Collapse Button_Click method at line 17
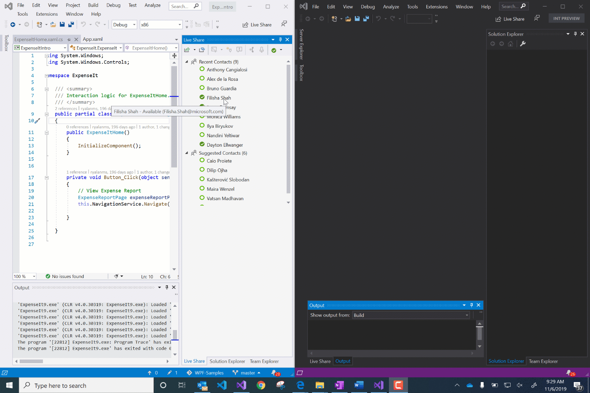This screenshot has height=393, width=590. click(47, 178)
